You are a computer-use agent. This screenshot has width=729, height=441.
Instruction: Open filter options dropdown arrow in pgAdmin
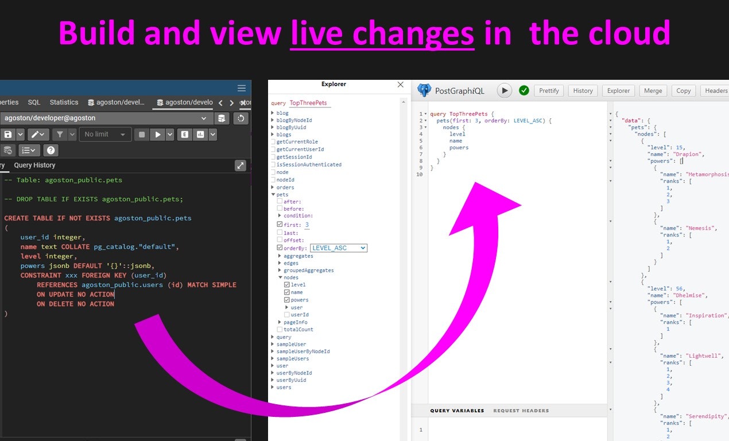point(72,134)
